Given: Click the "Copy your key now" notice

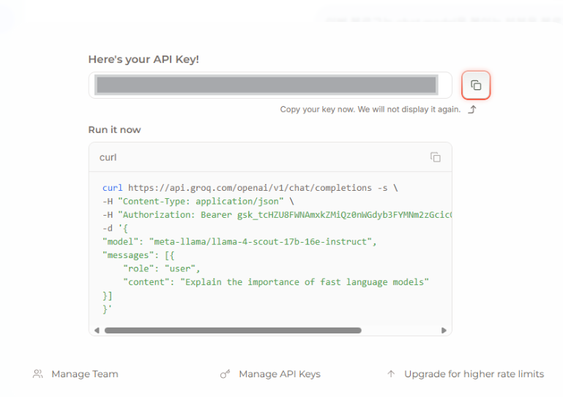Looking at the screenshot, I should 370,110.
